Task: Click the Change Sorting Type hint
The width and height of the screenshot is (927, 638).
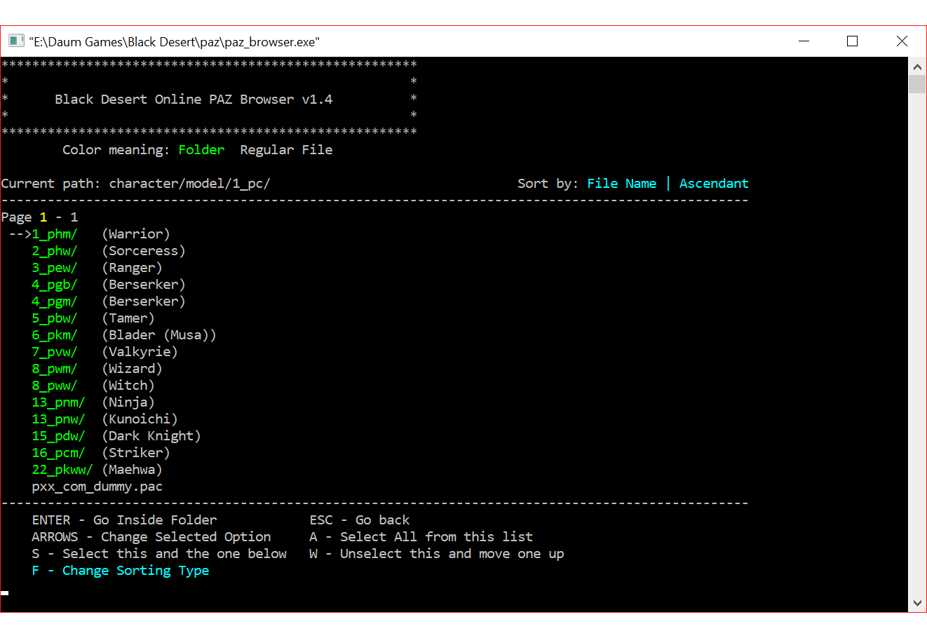Action: point(135,571)
